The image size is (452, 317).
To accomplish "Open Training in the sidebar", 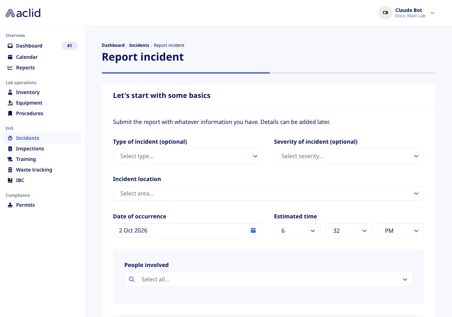I will (x=42, y=159).
